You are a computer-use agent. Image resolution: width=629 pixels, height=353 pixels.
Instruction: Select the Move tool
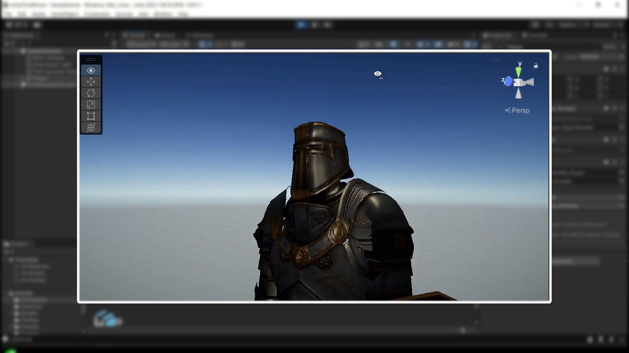click(91, 82)
